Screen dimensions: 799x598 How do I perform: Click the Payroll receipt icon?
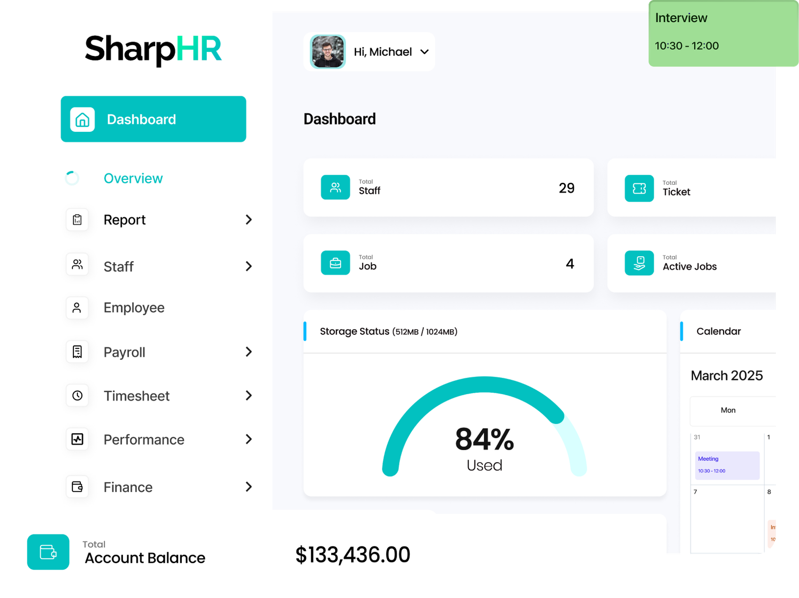tap(77, 352)
